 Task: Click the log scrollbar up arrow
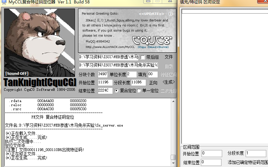pyautogui.click(x=173, y=101)
